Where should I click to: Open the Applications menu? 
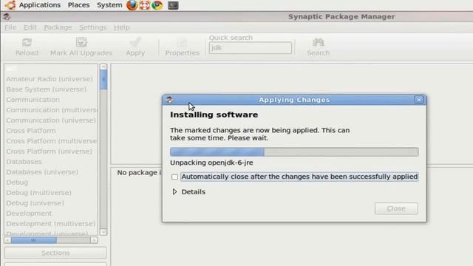(39, 5)
